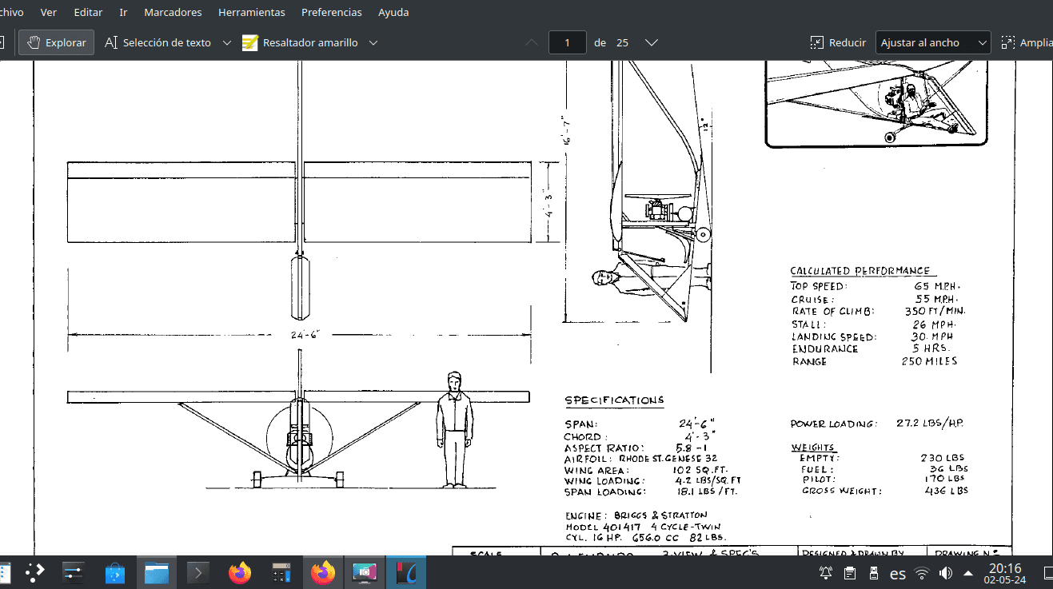Click the Ampliar zoom-in button
This screenshot has width=1053, height=589.
(x=1027, y=42)
